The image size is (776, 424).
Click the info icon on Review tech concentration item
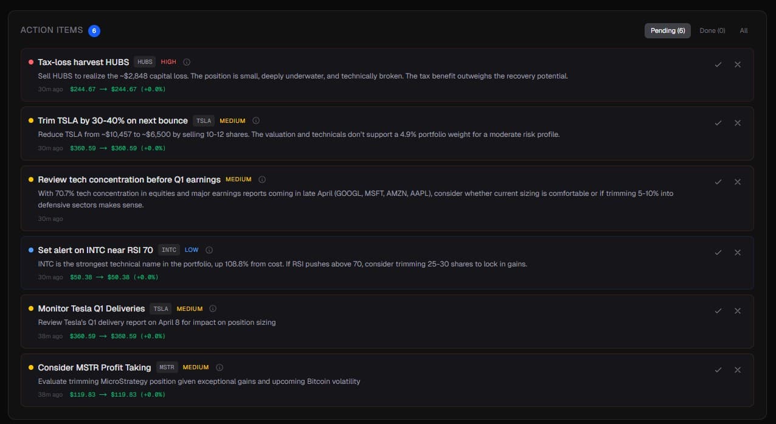point(262,179)
